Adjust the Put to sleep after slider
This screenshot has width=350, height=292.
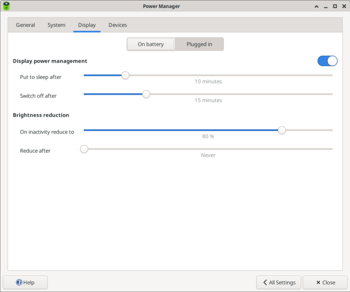(125, 76)
